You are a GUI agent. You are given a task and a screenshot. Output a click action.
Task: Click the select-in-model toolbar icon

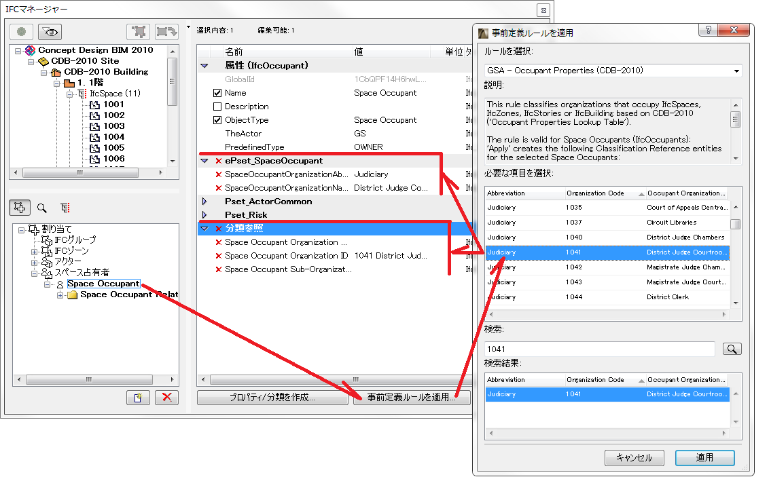point(139,32)
